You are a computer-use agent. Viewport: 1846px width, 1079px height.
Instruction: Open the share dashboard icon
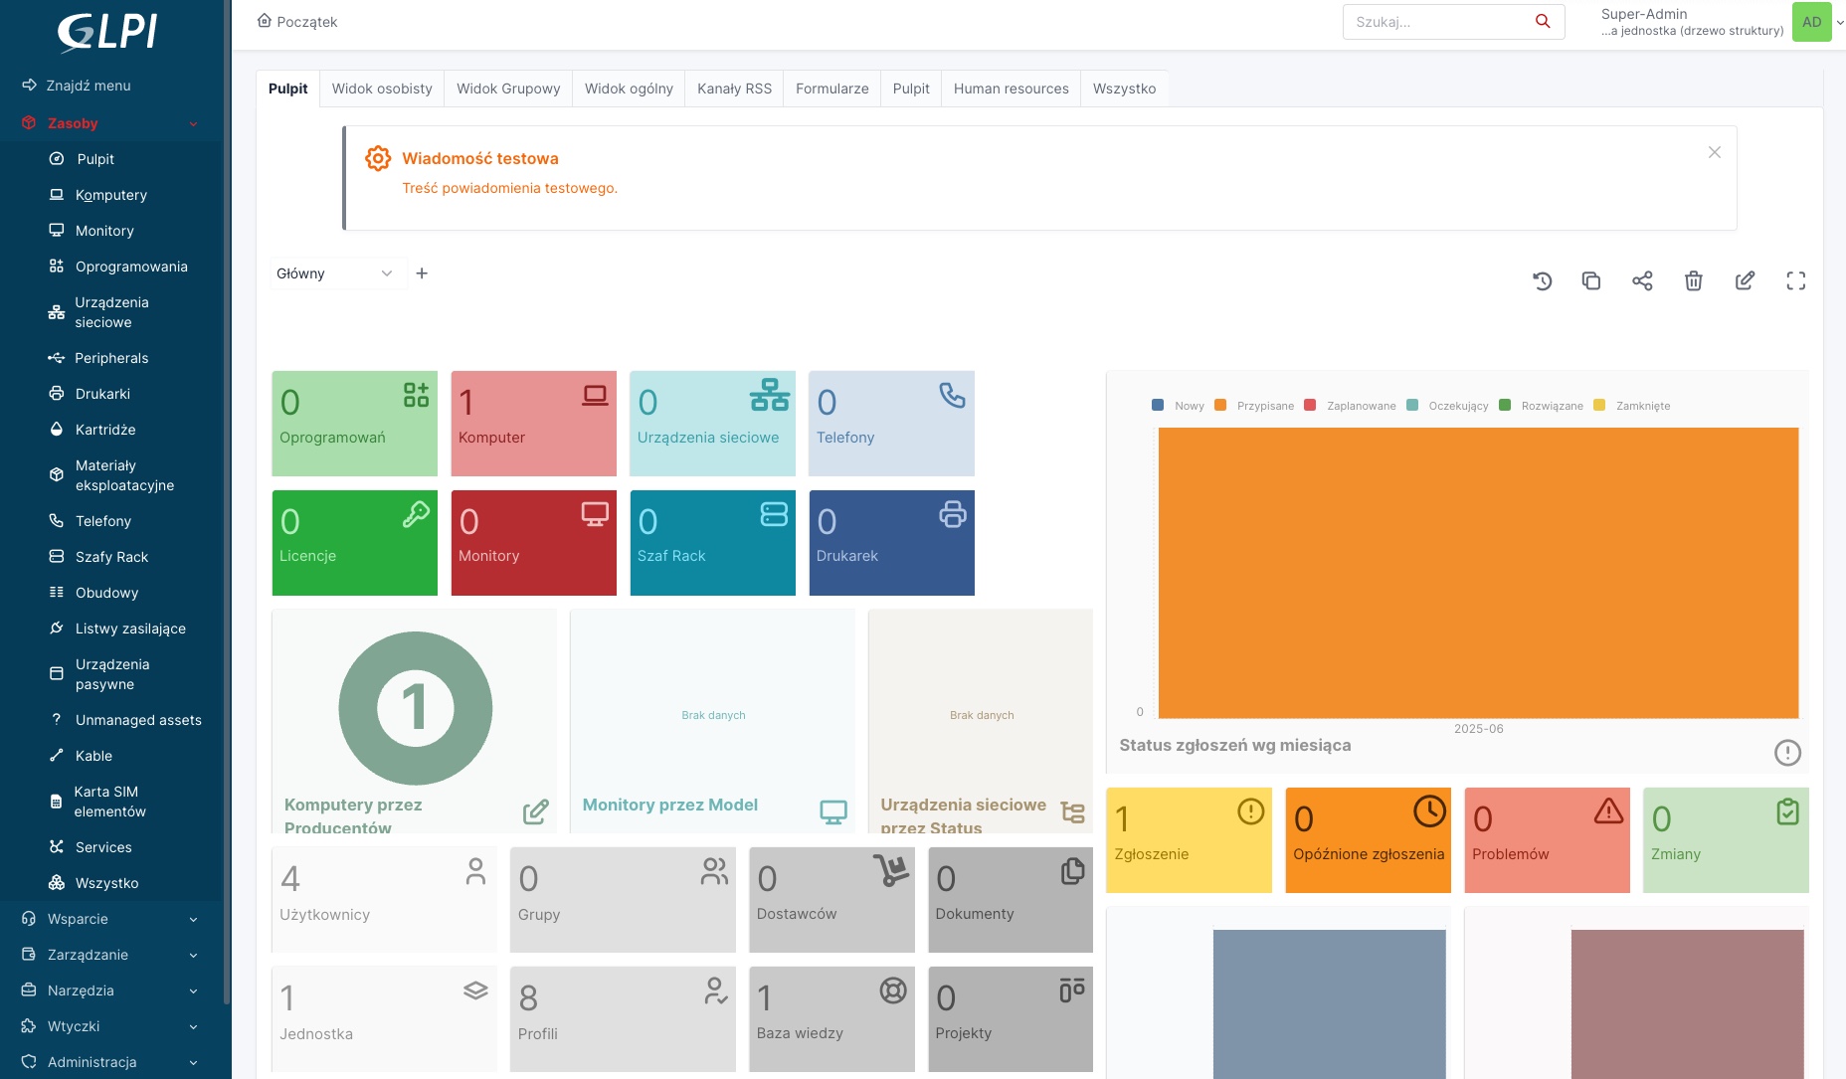tap(1642, 281)
